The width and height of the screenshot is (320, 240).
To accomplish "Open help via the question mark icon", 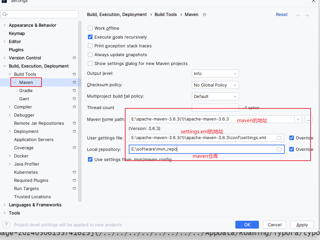I will click(6, 225).
